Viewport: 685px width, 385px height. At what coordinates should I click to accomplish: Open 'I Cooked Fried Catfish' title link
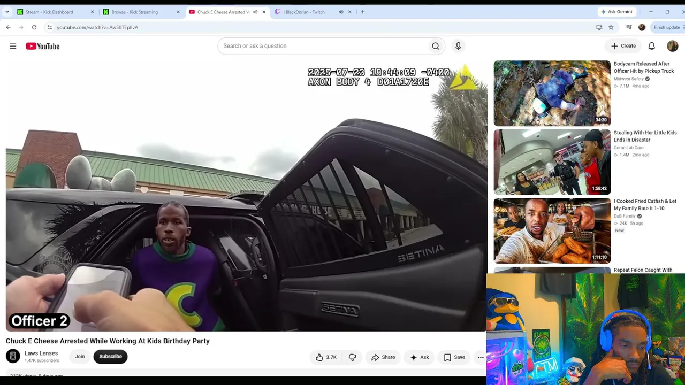coord(645,205)
